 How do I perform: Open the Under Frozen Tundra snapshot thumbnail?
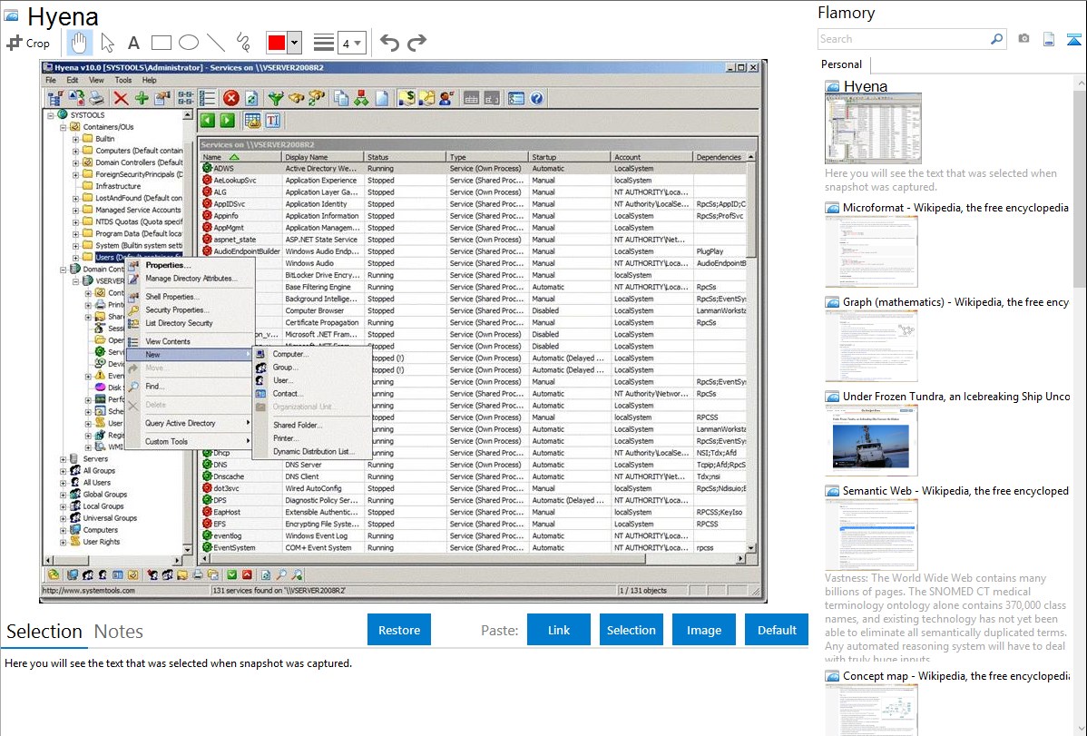(871, 439)
